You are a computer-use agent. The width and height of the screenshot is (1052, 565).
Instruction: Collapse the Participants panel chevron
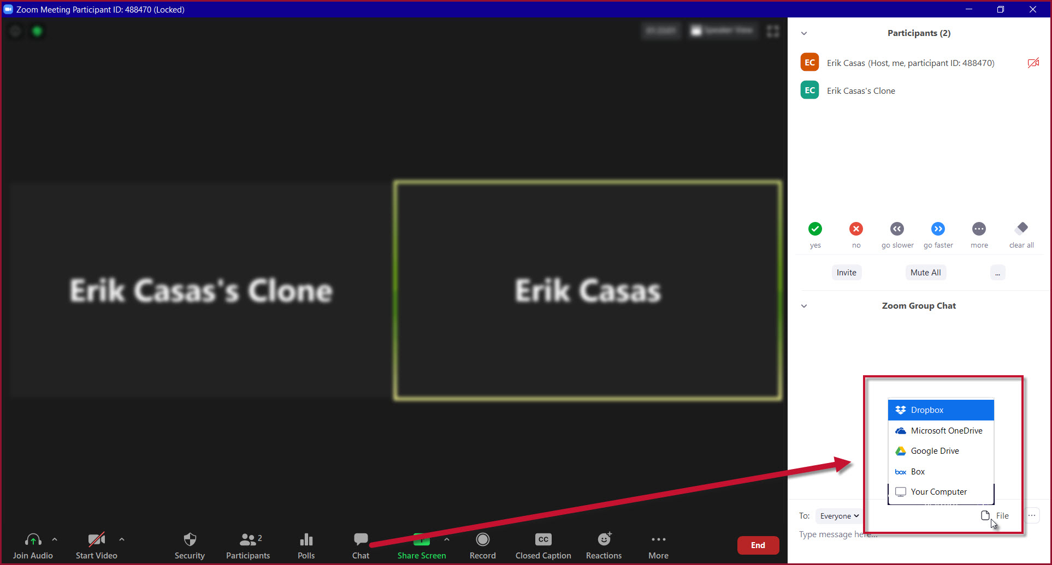click(804, 33)
